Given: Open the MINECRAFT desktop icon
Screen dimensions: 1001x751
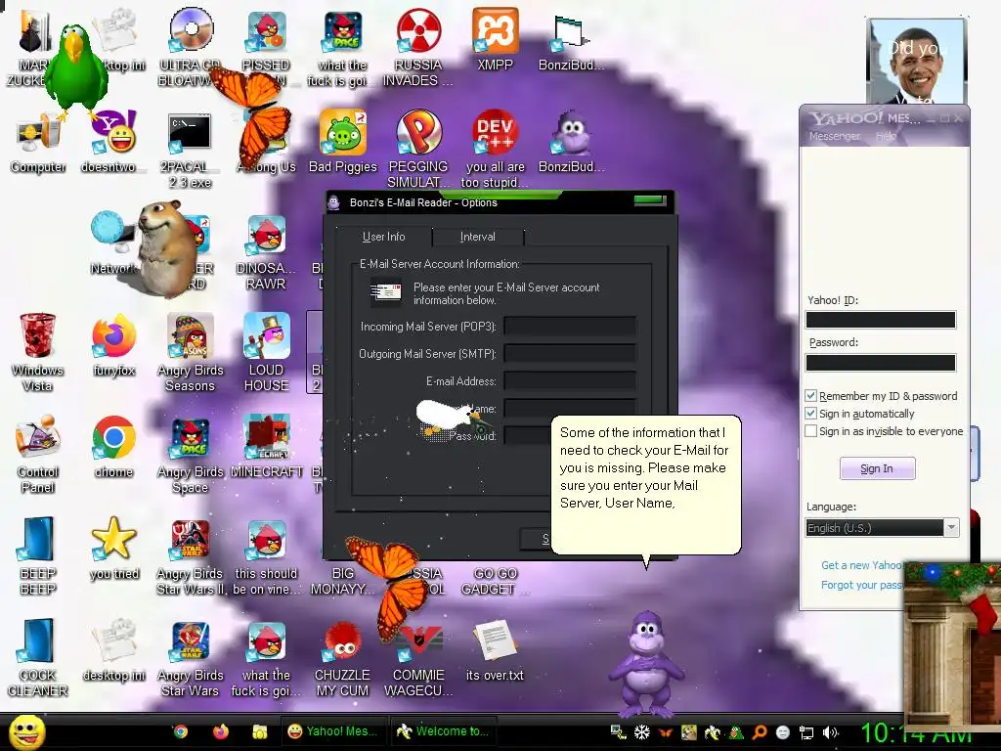Looking at the screenshot, I should click(266, 446).
